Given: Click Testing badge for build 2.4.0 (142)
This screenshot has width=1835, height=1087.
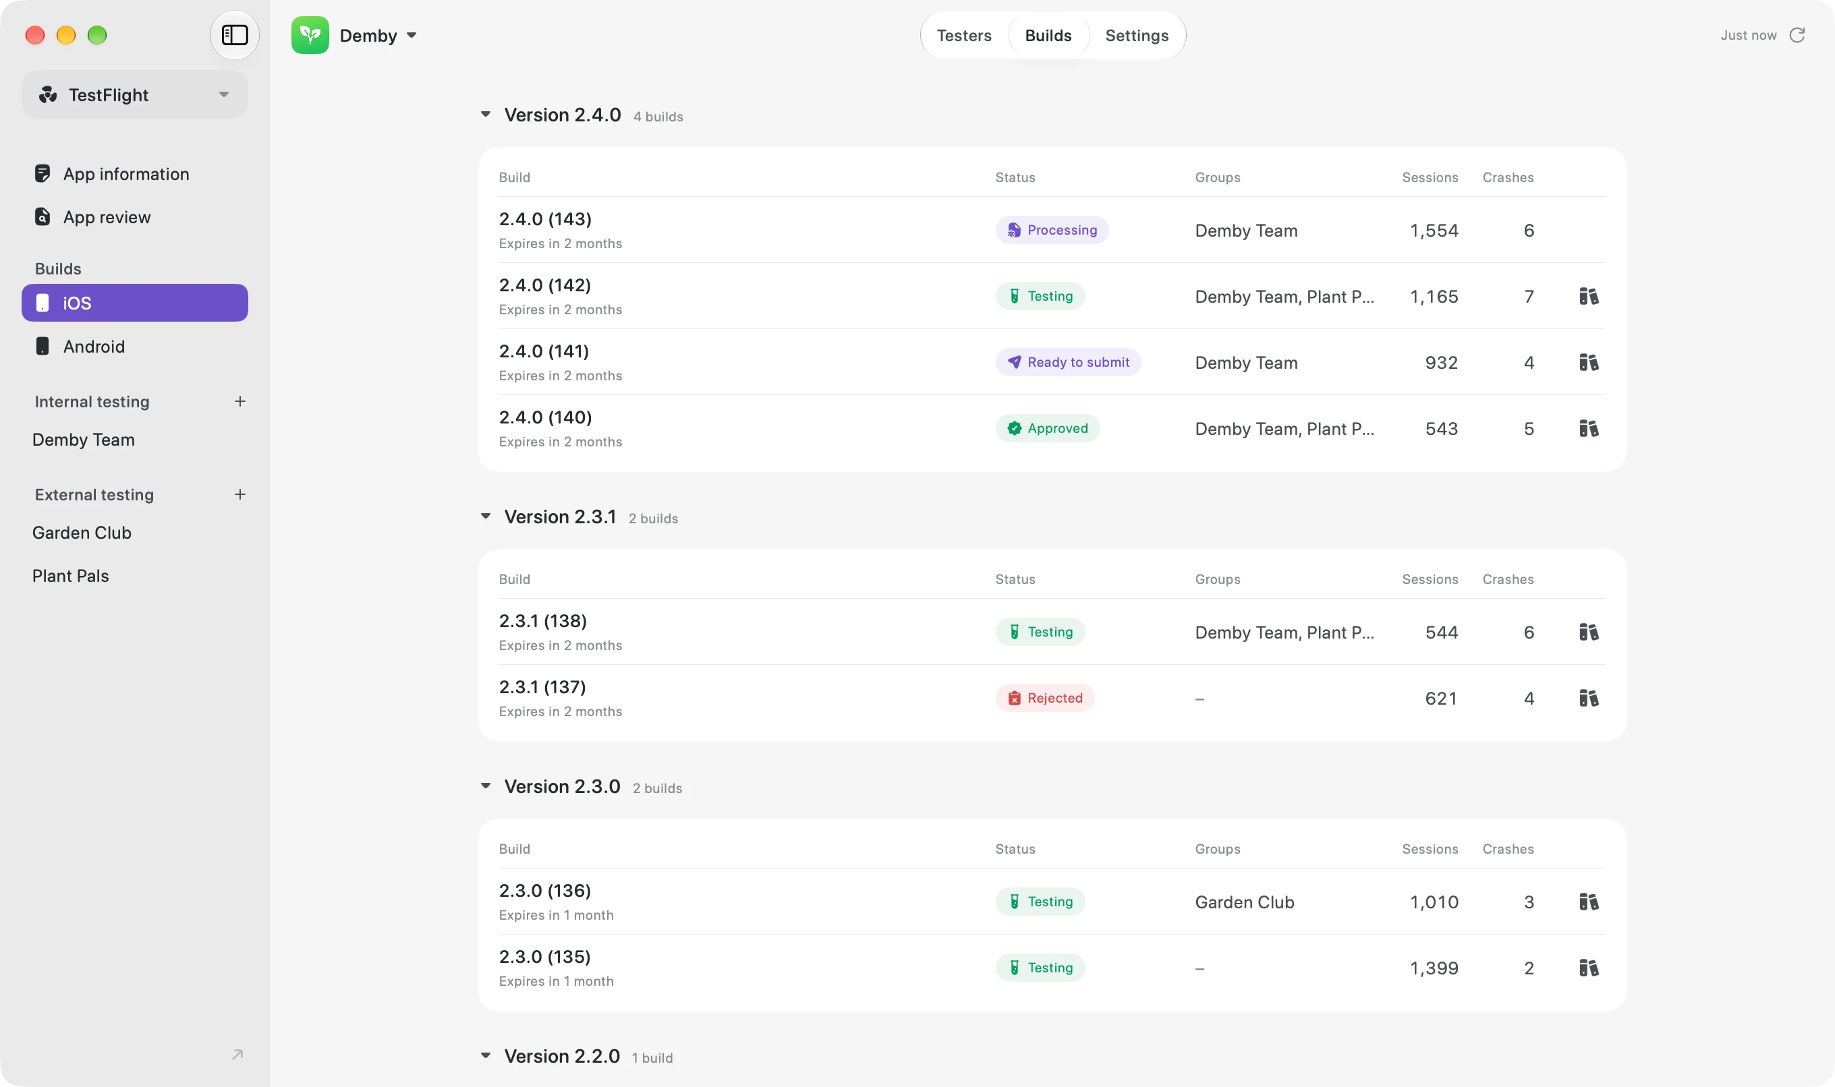Looking at the screenshot, I should [x=1040, y=296].
